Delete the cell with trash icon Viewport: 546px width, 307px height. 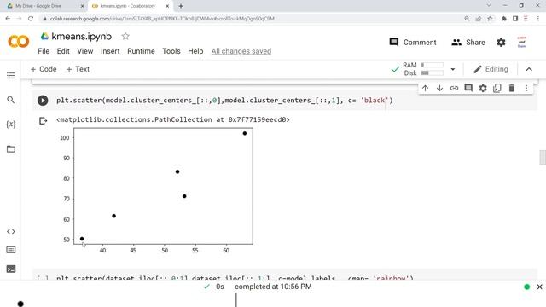click(x=512, y=88)
